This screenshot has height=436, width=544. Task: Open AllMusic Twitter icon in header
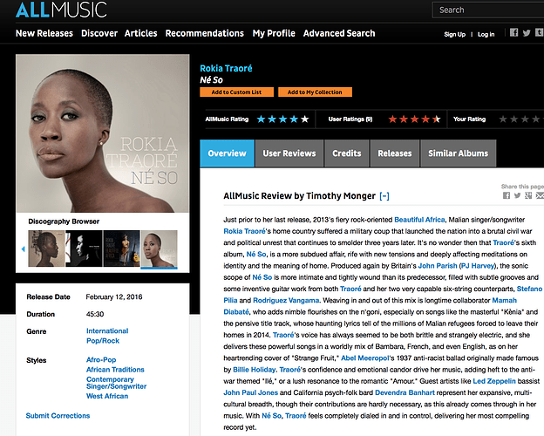(527, 33)
